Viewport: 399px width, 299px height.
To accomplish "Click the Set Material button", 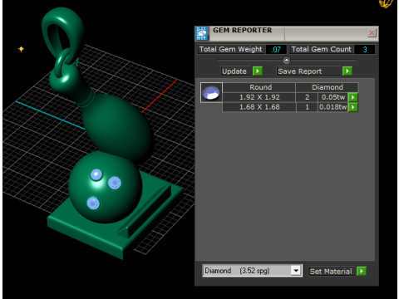I will [332, 272].
